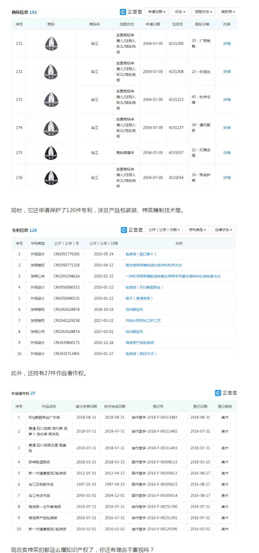259x553 pixels.
Task: Select cell 23 - 纱线丝
Action: click(201, 72)
